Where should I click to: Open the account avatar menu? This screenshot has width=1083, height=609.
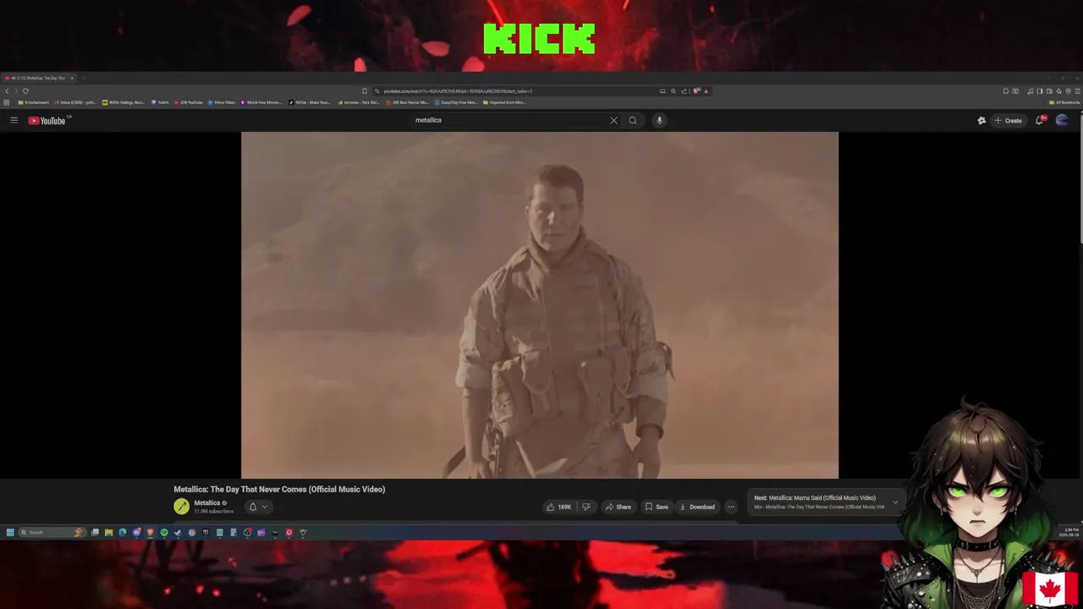[1062, 120]
